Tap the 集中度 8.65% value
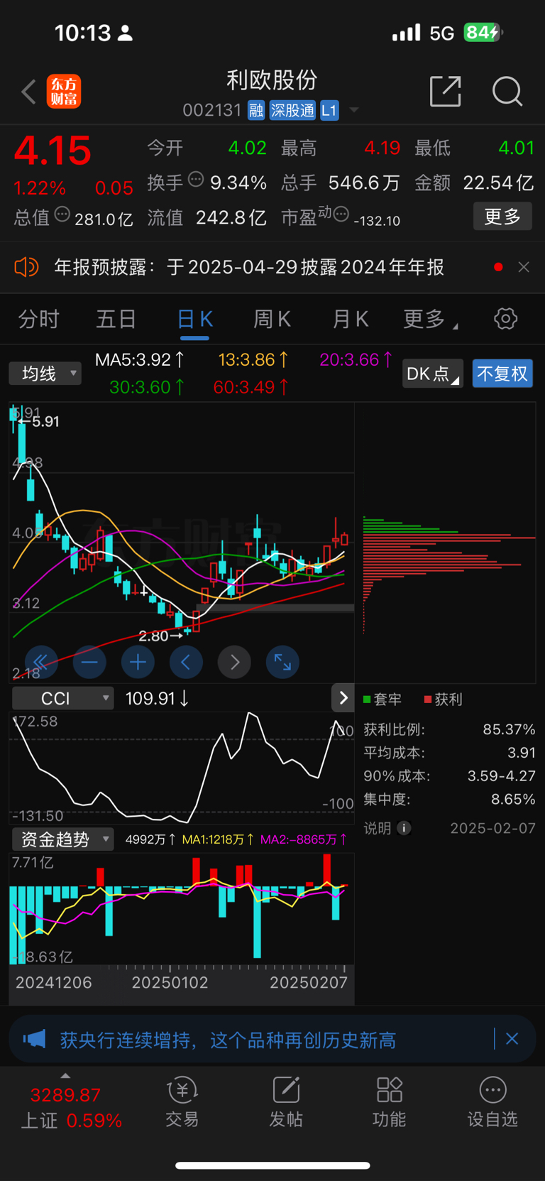The width and height of the screenshot is (545, 1181). pos(513,800)
